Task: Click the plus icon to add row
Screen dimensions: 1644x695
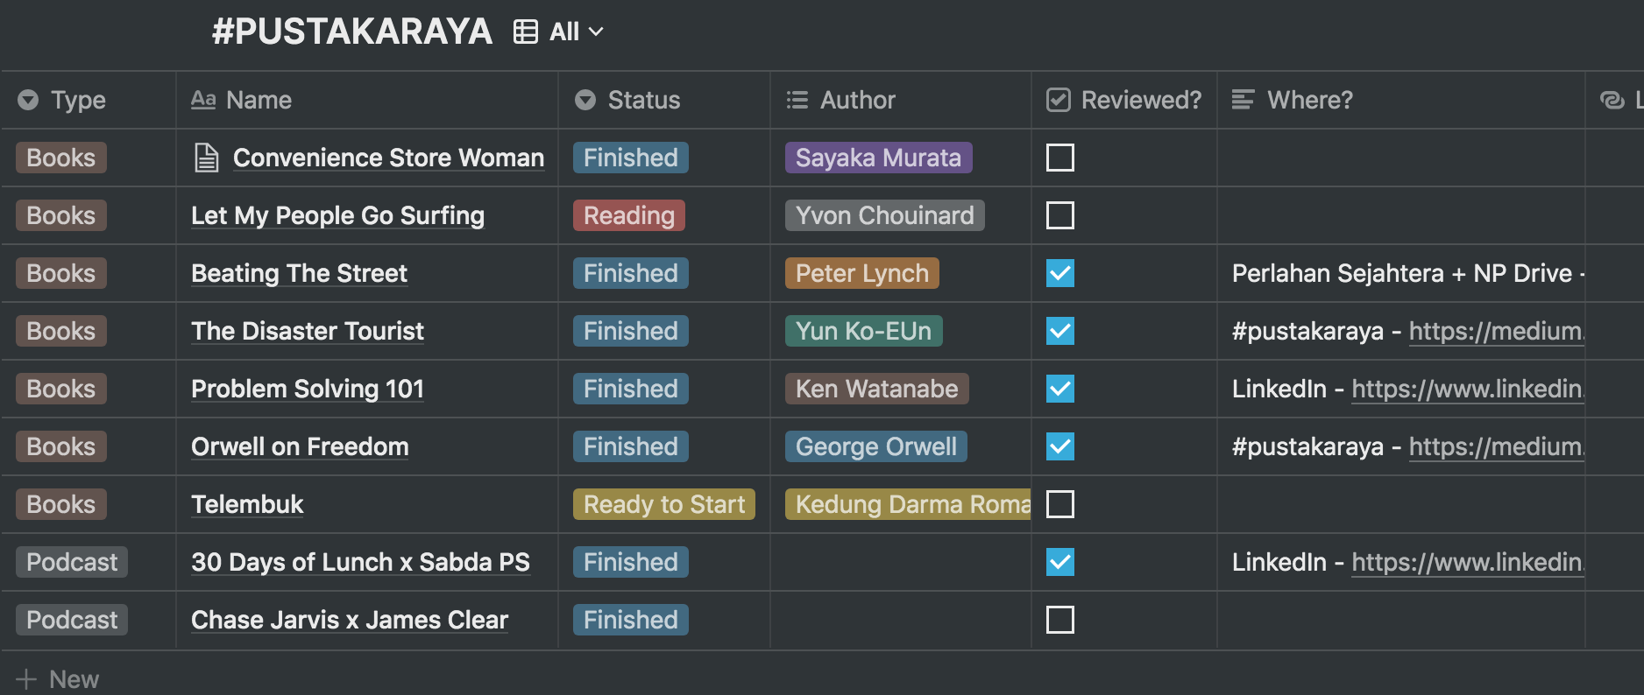Action: 26,679
